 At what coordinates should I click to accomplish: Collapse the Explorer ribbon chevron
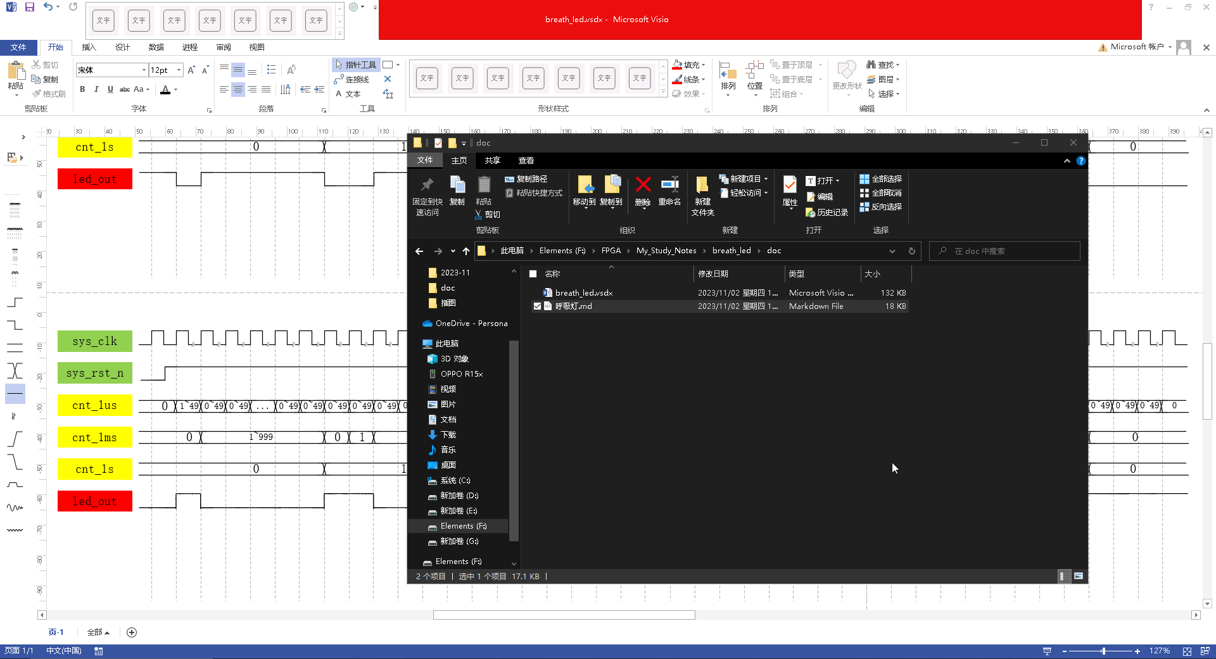tap(1067, 161)
